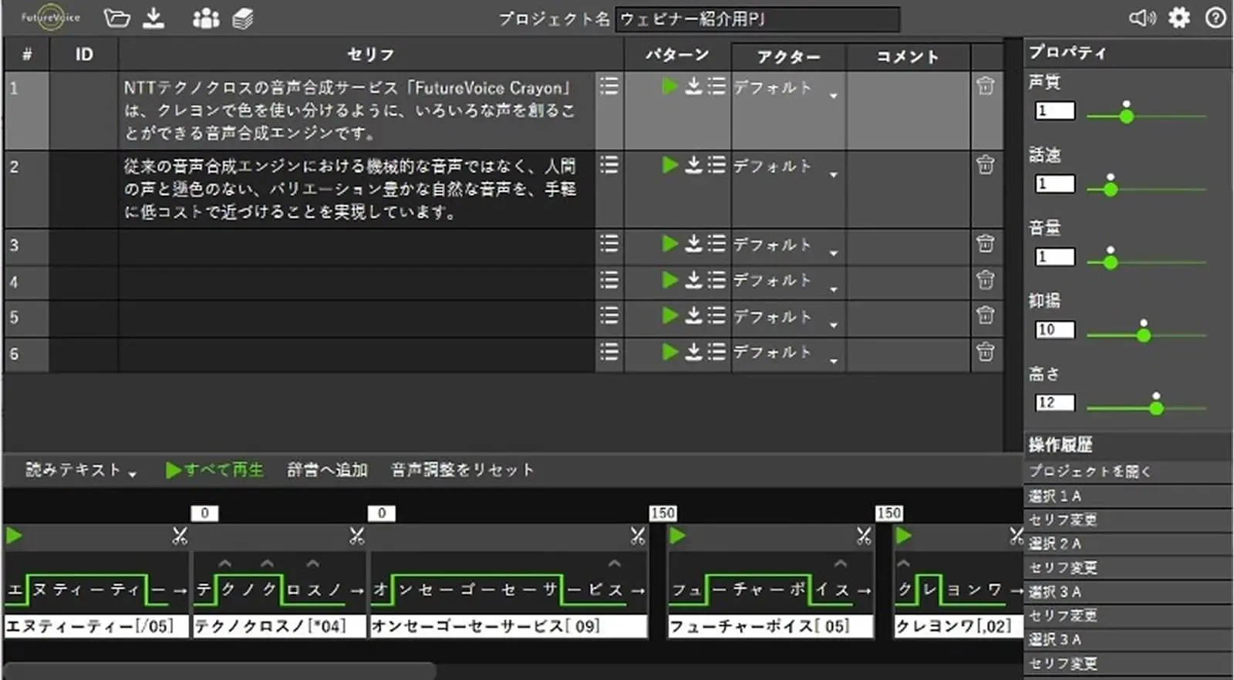
Task: Select row 2 serif text 従来の音声合成エンジン
Action: [350, 189]
